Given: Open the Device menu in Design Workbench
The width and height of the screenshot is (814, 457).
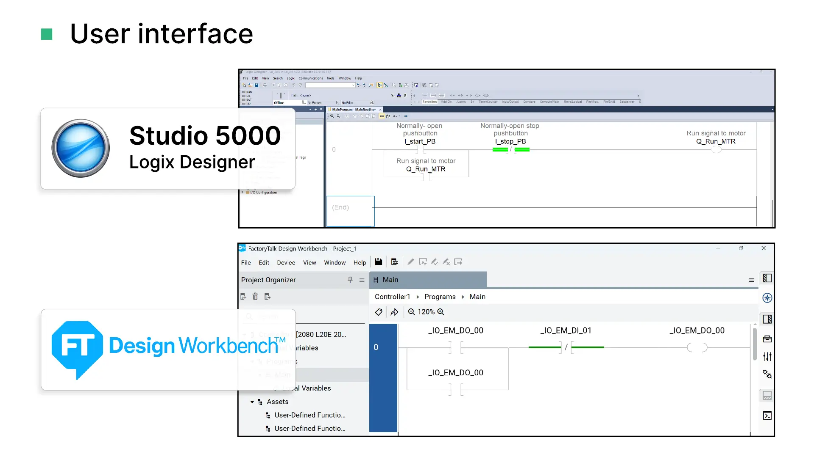Looking at the screenshot, I should pyautogui.click(x=286, y=263).
